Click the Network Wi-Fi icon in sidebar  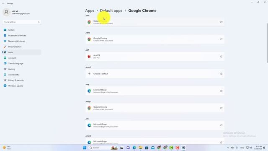[x=5, y=41]
